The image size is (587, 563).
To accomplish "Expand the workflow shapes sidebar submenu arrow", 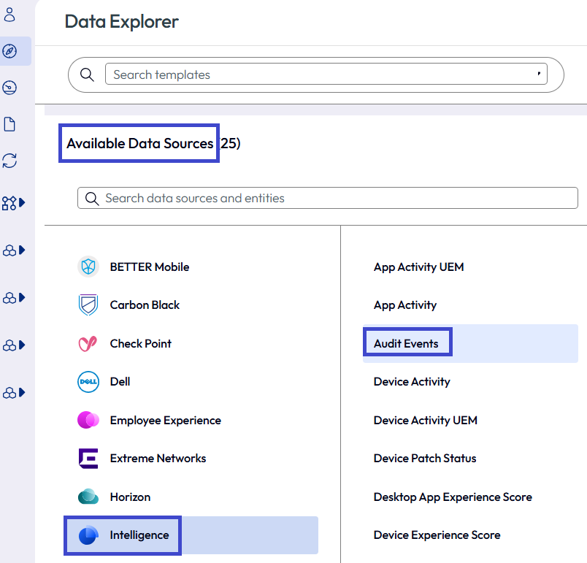I will [22, 202].
